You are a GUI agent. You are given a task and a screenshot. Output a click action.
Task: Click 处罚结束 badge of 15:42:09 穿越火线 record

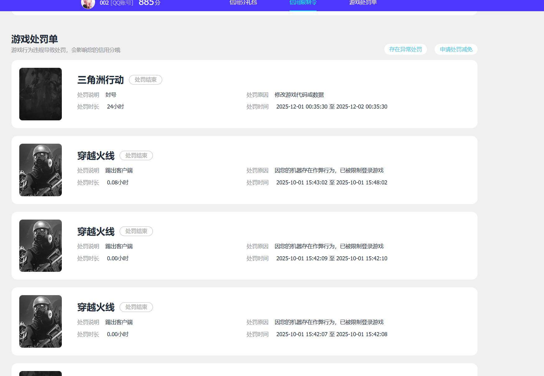click(x=136, y=231)
